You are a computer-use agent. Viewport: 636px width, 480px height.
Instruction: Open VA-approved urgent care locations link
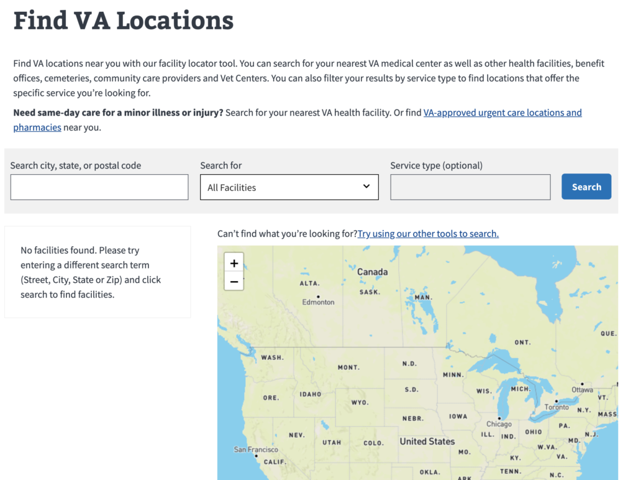[502, 113]
